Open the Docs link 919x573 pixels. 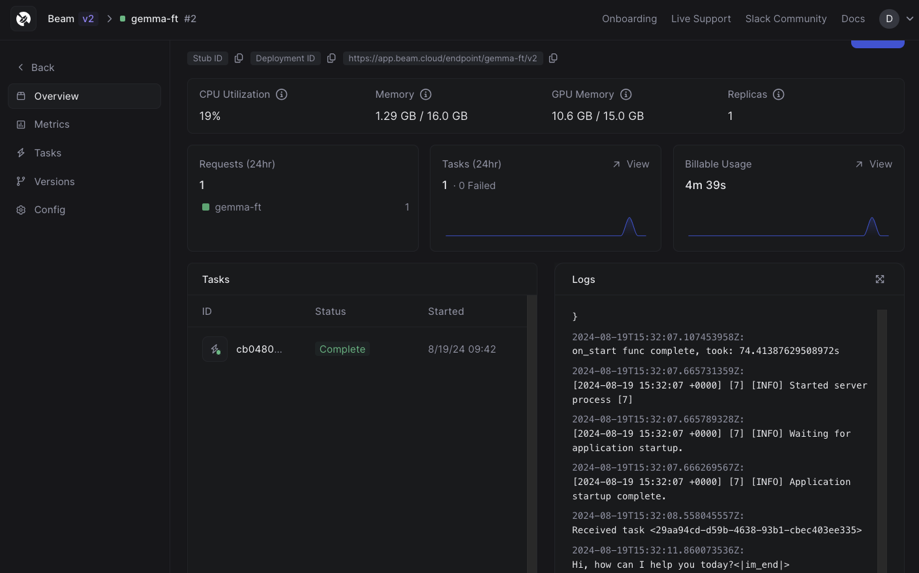click(x=853, y=19)
